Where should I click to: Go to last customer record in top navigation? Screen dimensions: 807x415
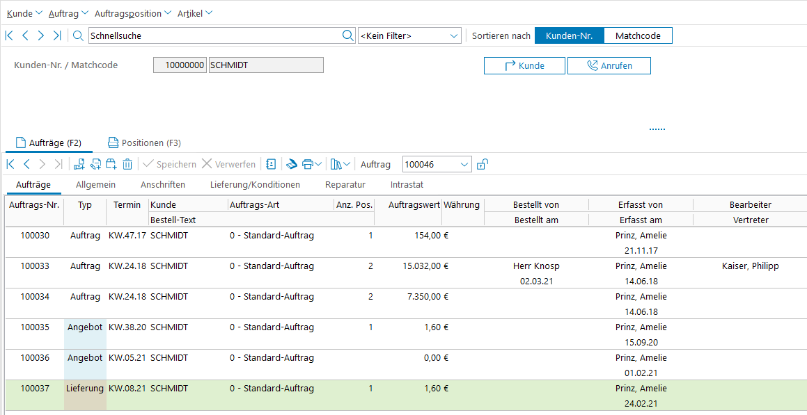click(x=57, y=35)
